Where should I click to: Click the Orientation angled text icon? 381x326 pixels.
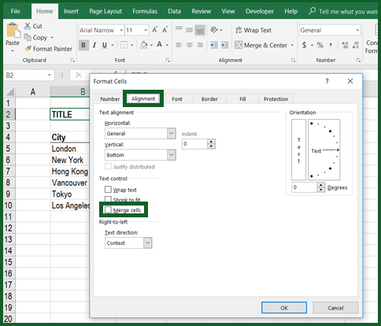[x=214, y=30]
